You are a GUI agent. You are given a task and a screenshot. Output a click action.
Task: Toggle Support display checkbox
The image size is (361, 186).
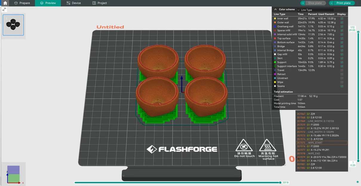point(342,62)
